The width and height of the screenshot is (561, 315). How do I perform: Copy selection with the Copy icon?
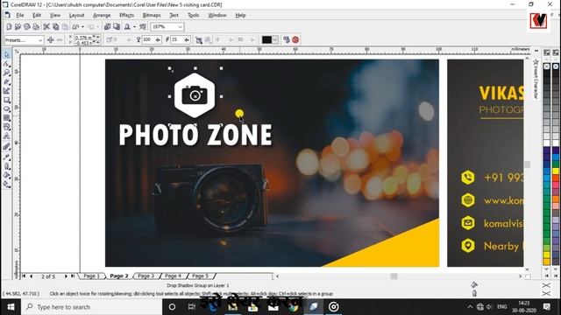[x=56, y=27]
